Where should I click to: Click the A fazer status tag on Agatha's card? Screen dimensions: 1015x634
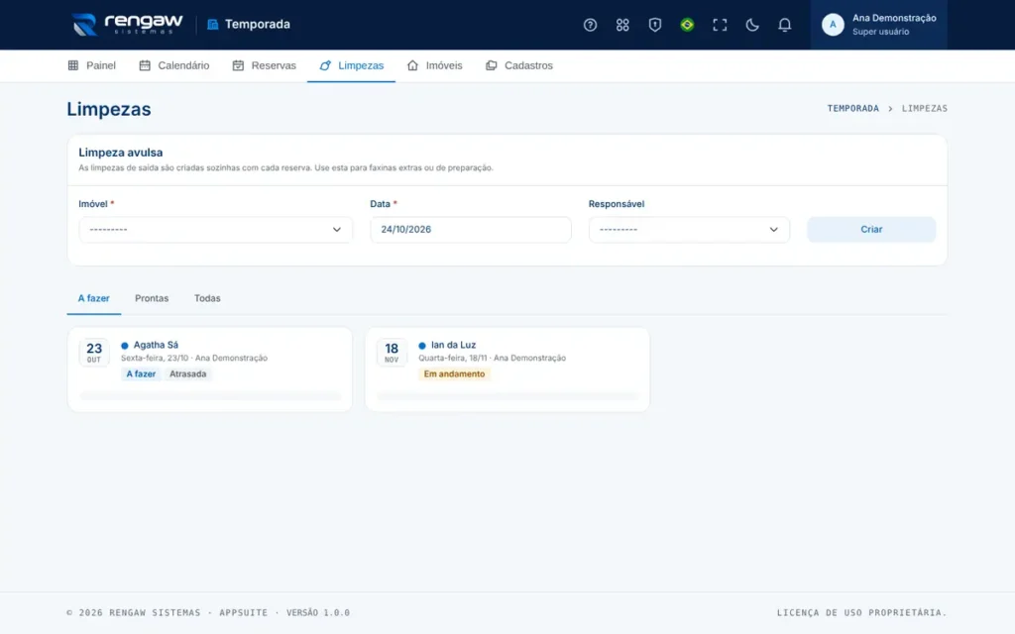pos(141,373)
